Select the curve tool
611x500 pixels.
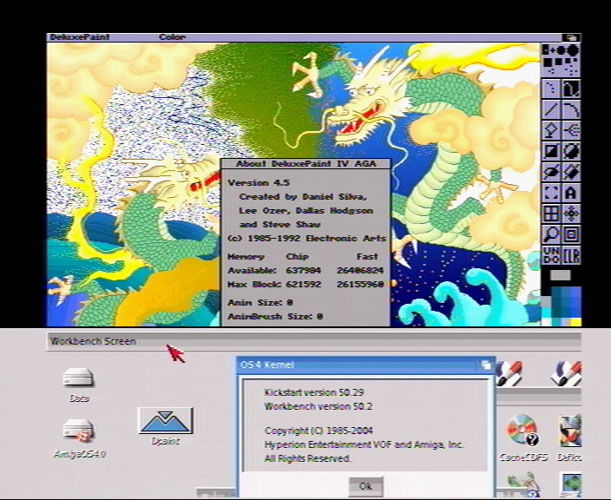coord(571,109)
